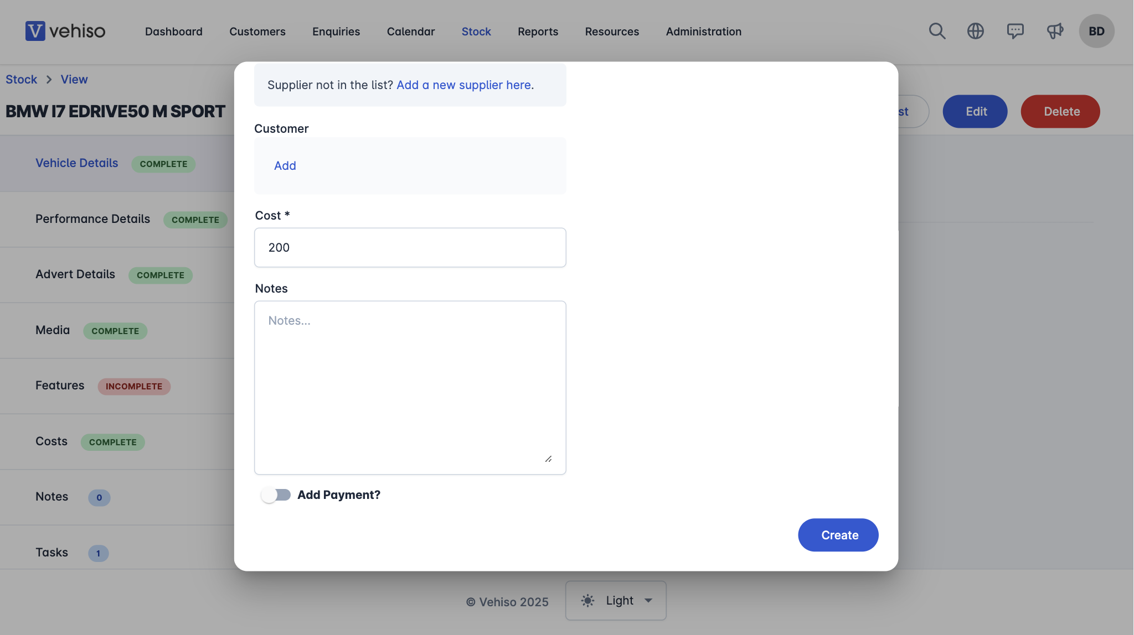
Task: Open the chat messages icon
Action: tap(1015, 31)
